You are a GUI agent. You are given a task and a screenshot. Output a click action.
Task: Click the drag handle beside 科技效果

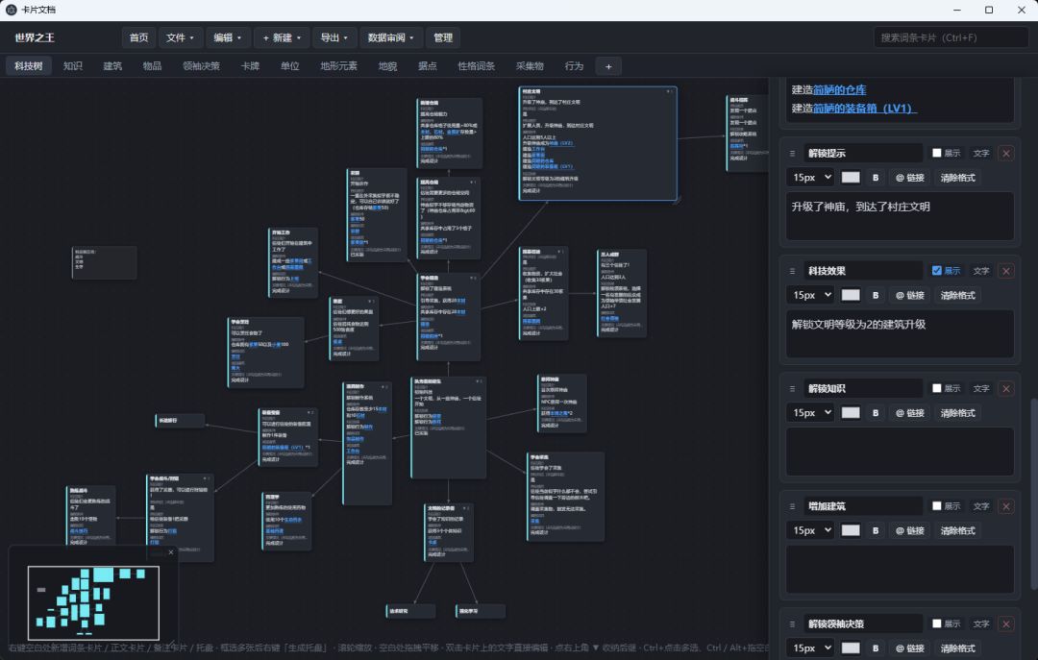[x=792, y=271]
